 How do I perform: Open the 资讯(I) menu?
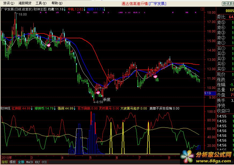(9, 3)
